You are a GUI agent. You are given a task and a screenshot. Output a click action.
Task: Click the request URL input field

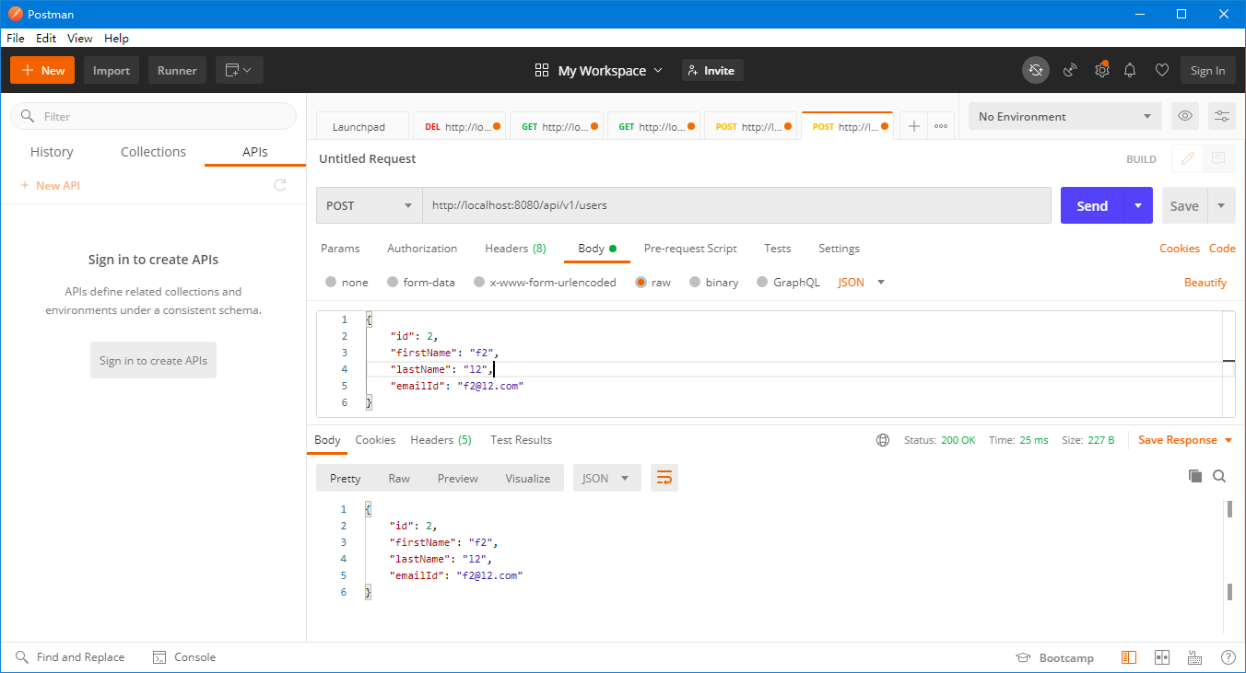click(736, 205)
